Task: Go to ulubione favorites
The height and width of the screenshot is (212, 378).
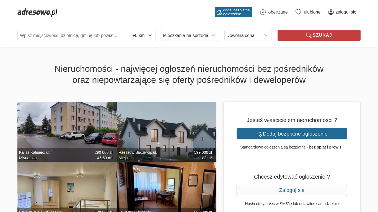Action: pyautogui.click(x=312, y=12)
